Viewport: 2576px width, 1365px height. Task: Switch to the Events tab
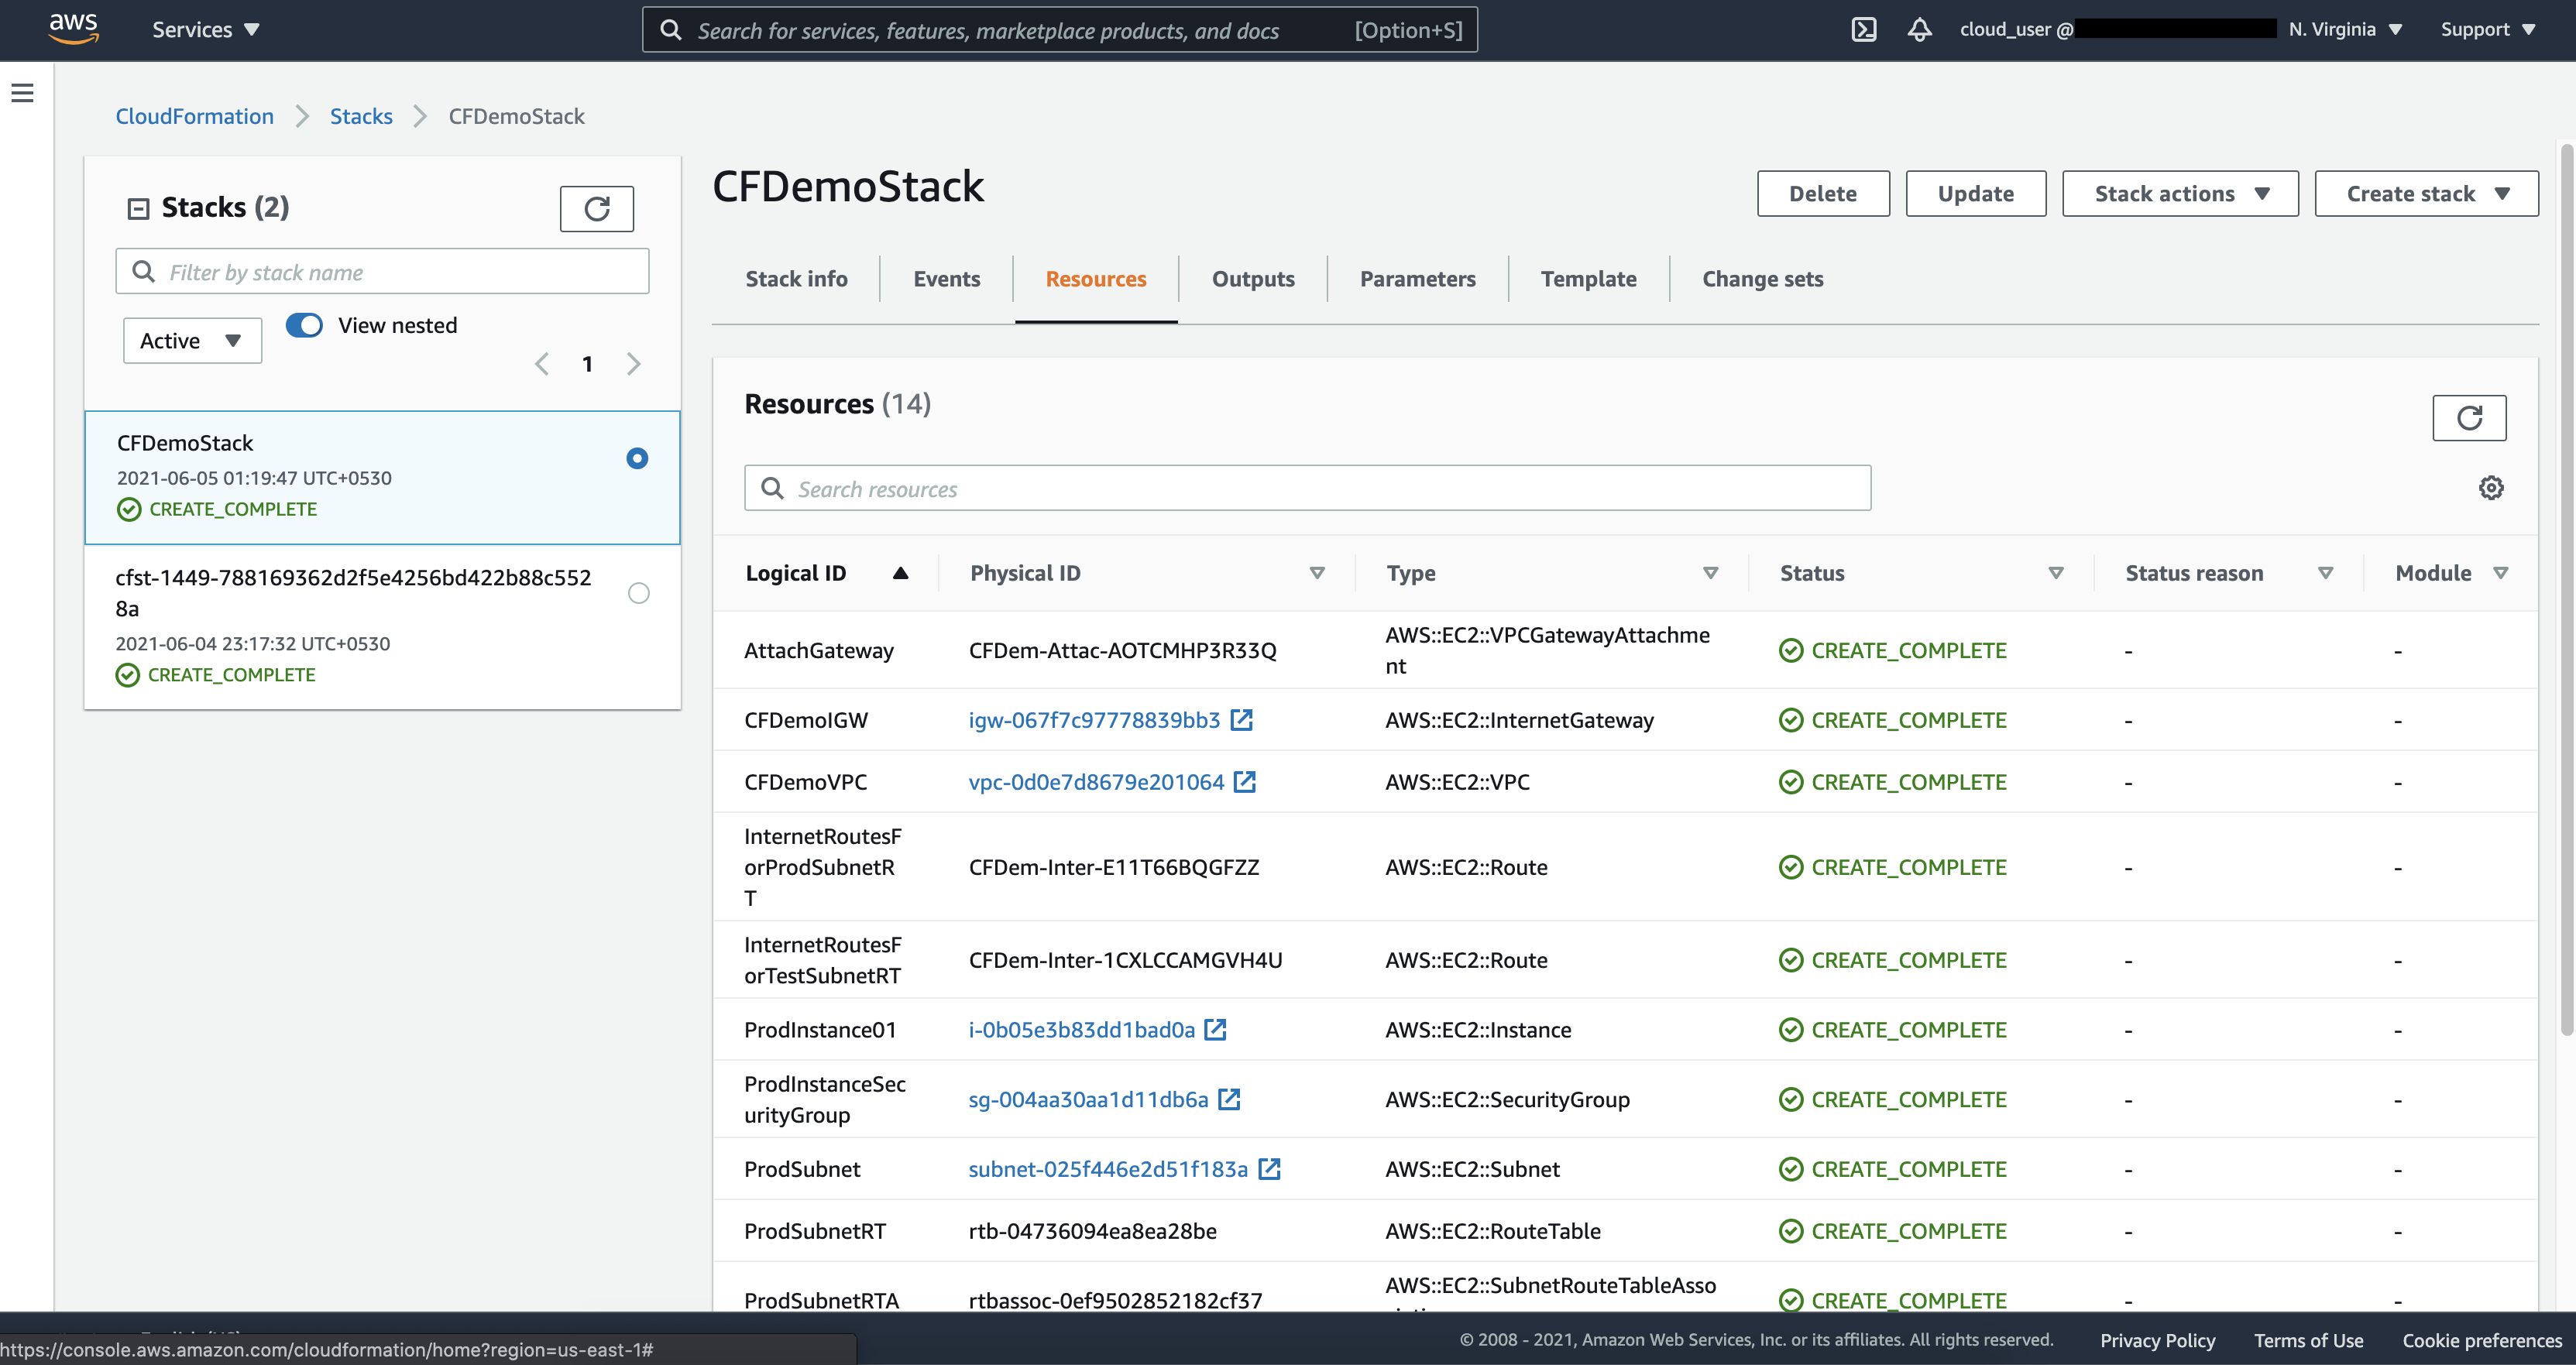click(x=946, y=279)
